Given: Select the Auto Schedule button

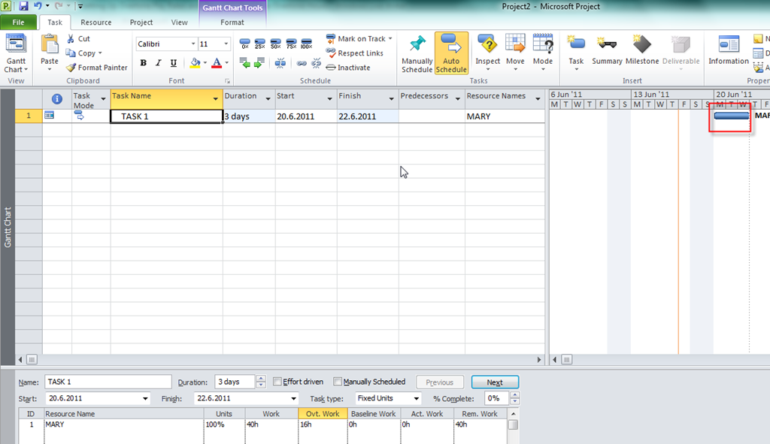Looking at the screenshot, I should [451, 53].
